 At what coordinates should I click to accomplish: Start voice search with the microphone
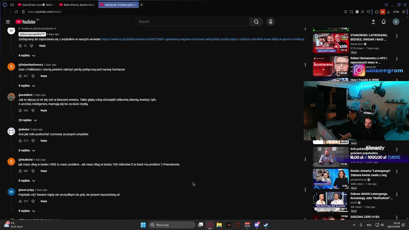pos(271,22)
